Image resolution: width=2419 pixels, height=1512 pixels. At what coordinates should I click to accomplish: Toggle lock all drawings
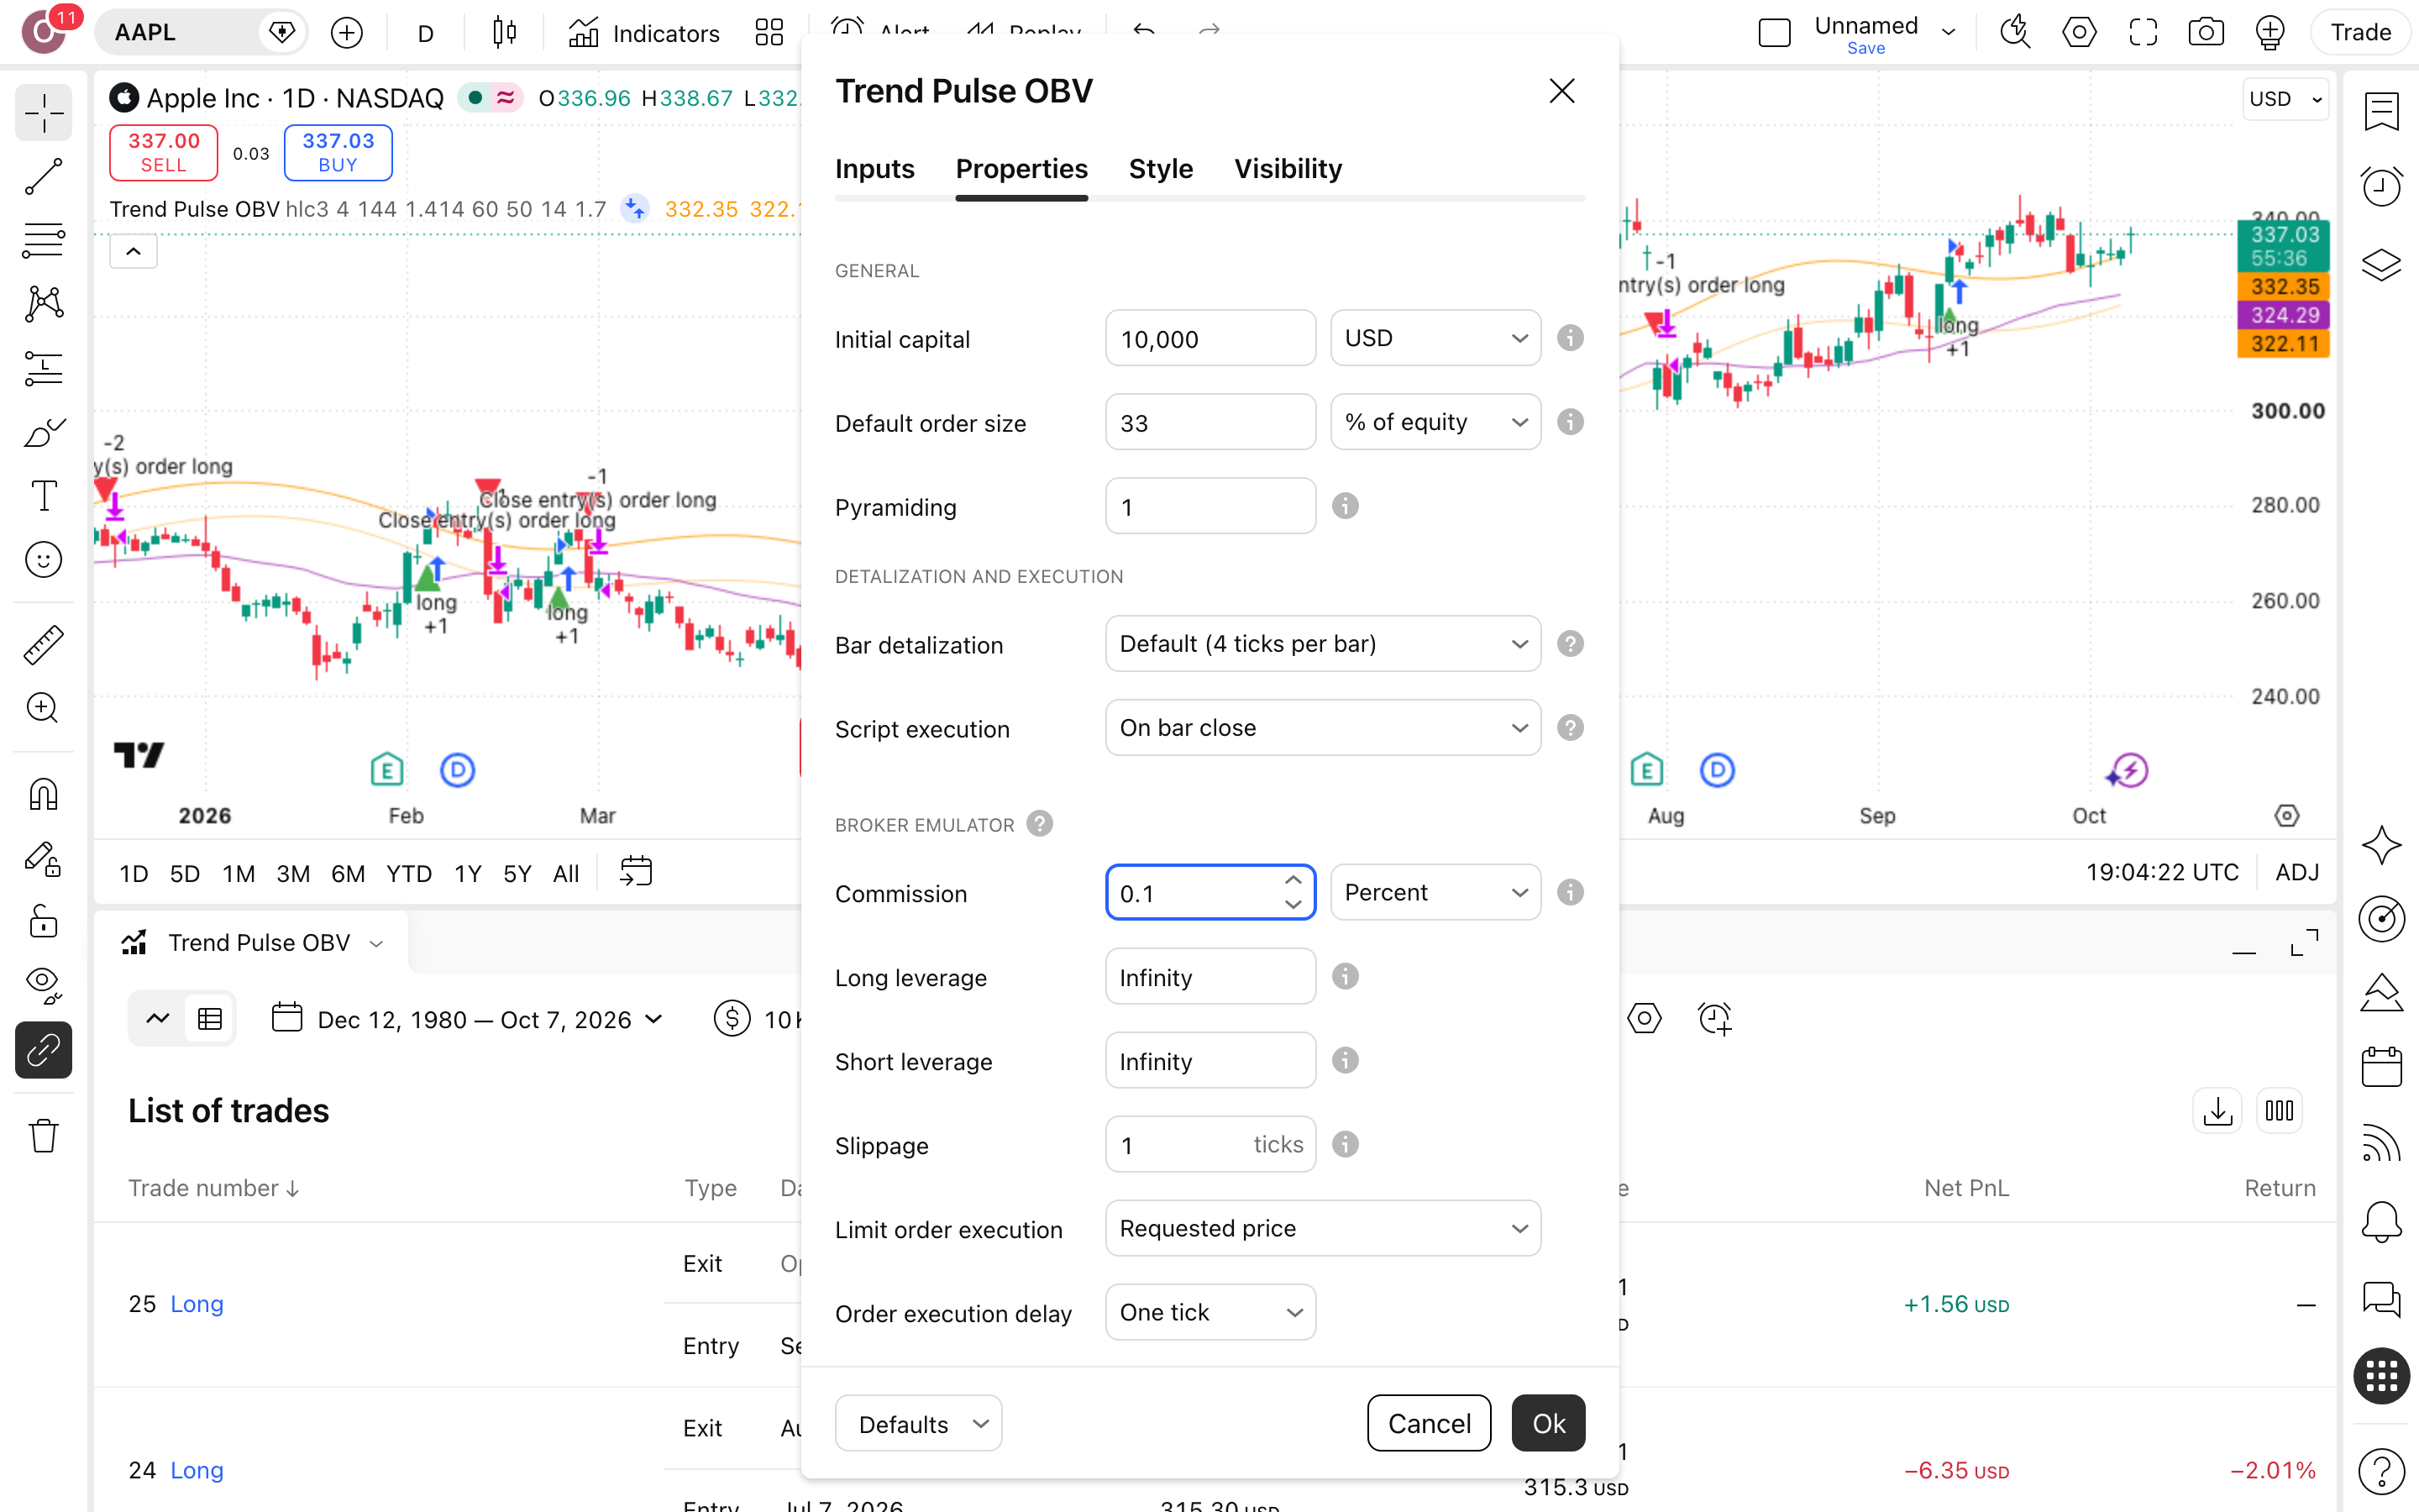point(43,921)
